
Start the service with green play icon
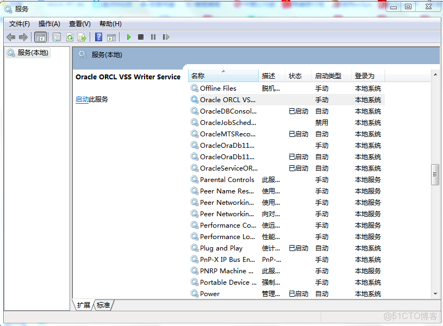click(128, 37)
